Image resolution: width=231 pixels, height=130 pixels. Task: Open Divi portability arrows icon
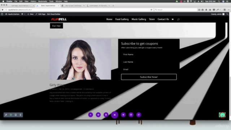(x=139, y=115)
